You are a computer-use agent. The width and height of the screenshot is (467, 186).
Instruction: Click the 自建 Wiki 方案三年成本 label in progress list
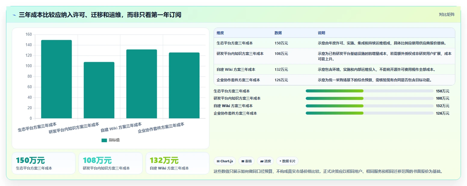233,106
